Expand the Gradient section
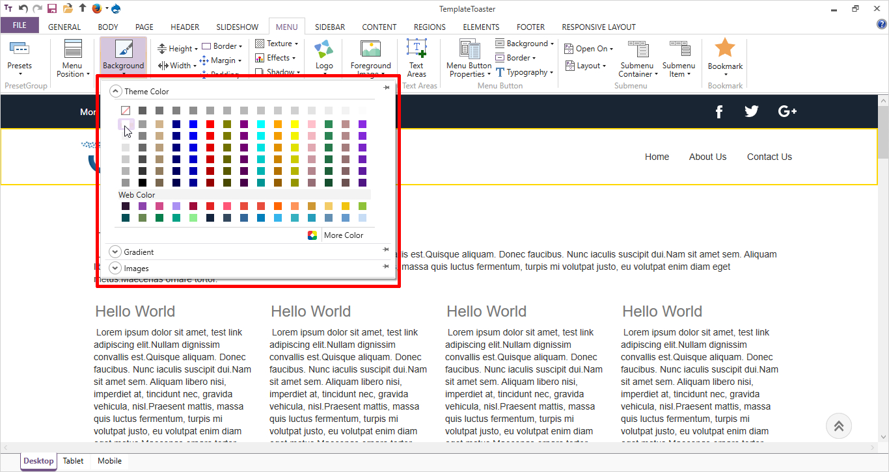 pyautogui.click(x=115, y=252)
